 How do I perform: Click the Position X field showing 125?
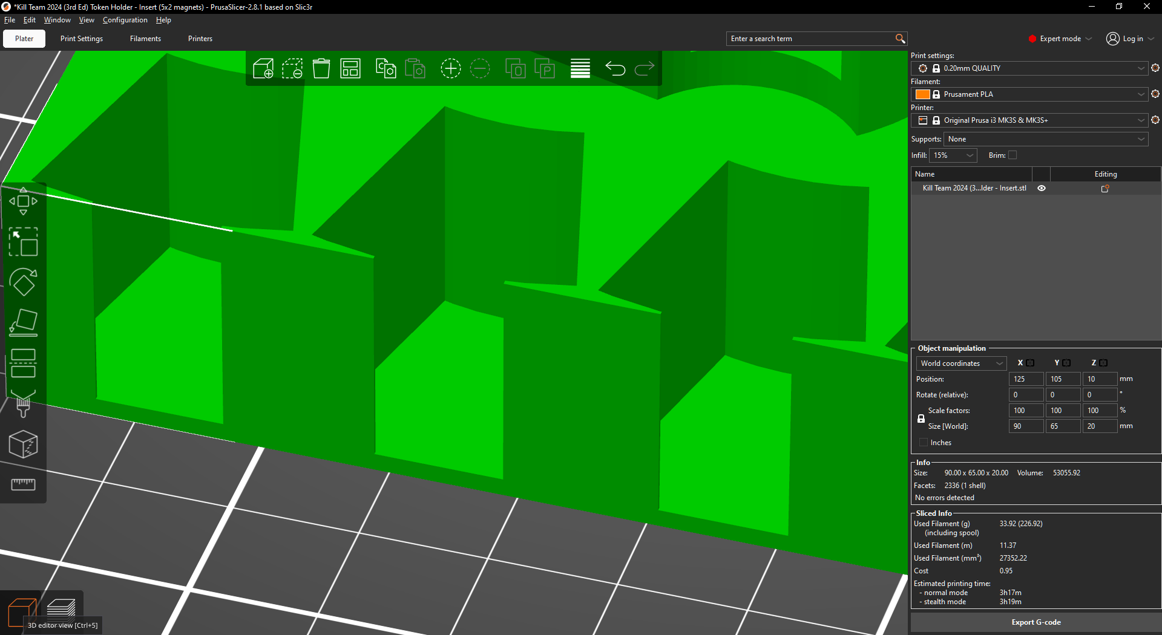(x=1026, y=379)
